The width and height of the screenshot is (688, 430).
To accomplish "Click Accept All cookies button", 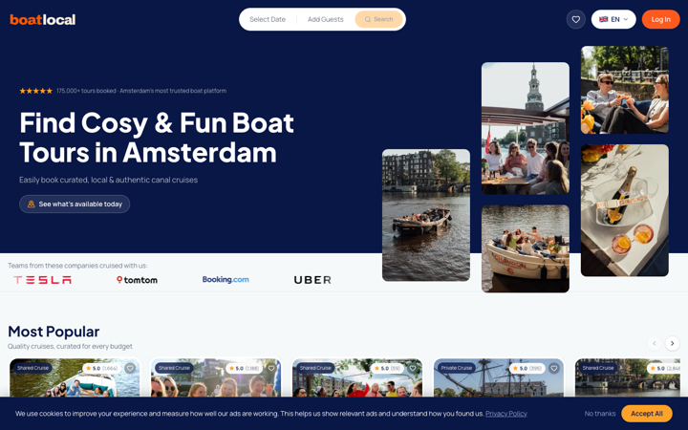I will pos(647,414).
